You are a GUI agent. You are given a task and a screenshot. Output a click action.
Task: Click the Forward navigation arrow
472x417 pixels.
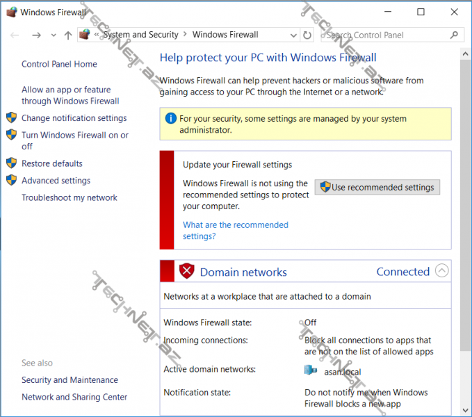pyautogui.click(x=36, y=35)
